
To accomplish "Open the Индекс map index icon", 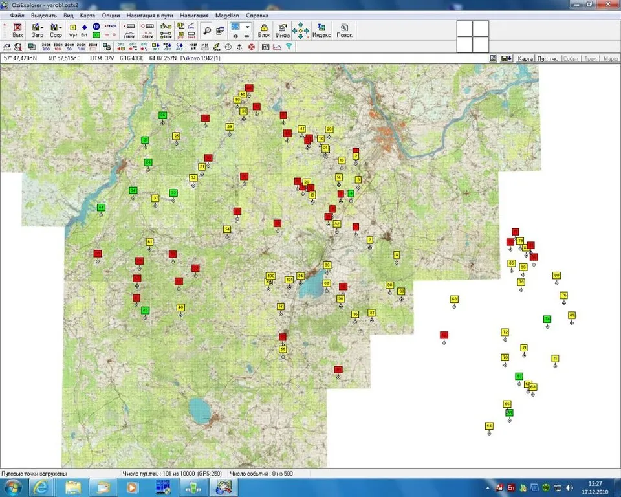I will click(321, 30).
